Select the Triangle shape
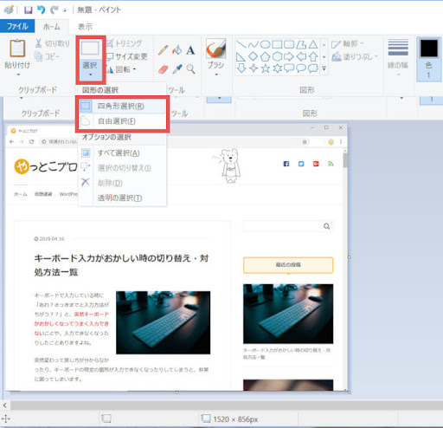 pyautogui.click(x=313, y=44)
